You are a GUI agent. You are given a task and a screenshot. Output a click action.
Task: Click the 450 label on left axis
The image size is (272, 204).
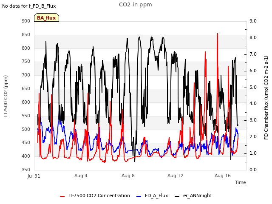26,143
